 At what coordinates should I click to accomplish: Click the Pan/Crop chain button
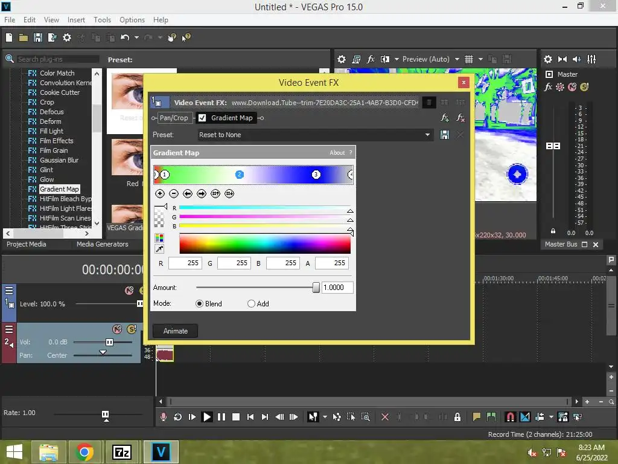click(x=174, y=118)
